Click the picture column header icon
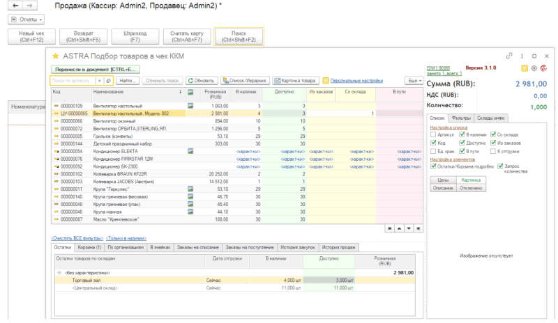558x323 pixels. click(x=190, y=91)
